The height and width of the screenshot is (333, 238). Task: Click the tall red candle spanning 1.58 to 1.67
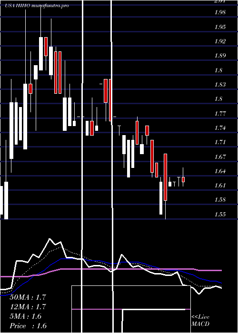click(x=165, y=177)
